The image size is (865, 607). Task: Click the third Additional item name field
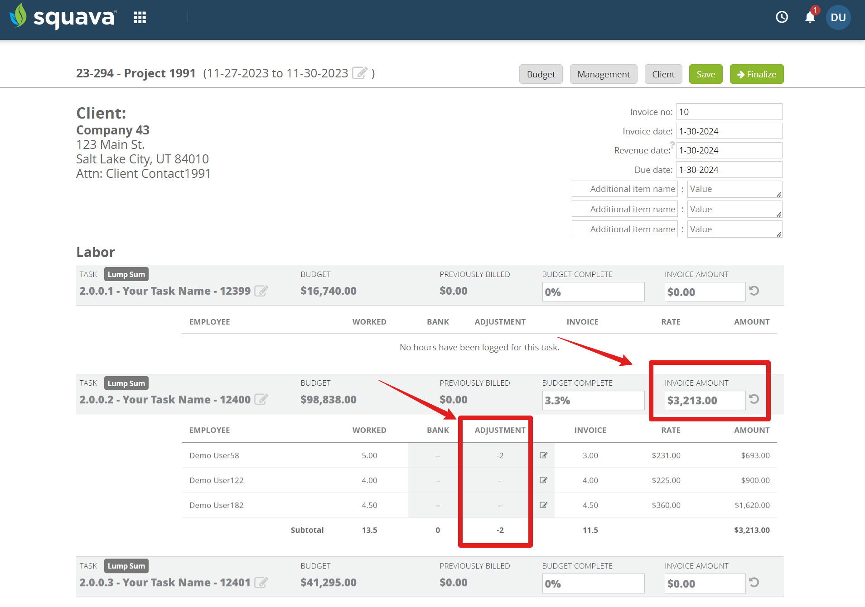pos(624,229)
